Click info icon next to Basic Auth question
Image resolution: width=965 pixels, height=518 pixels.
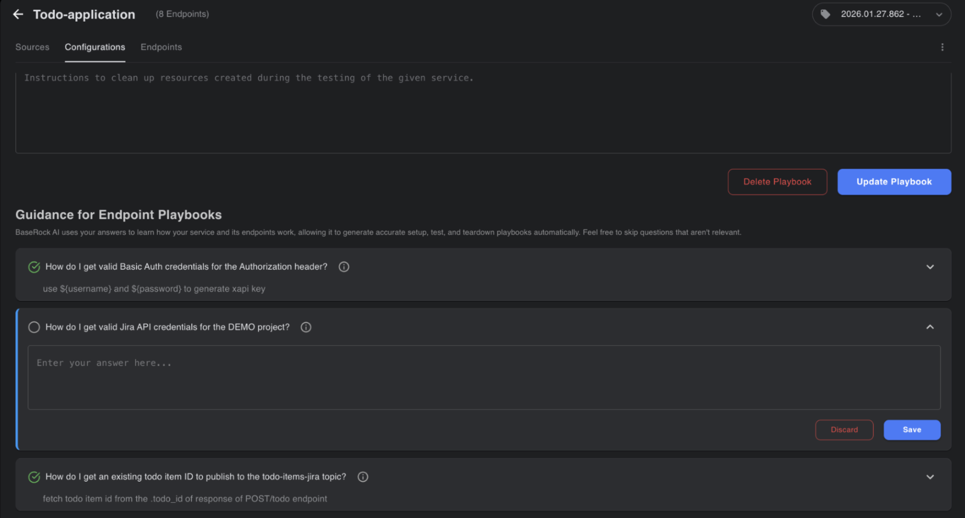click(x=344, y=267)
